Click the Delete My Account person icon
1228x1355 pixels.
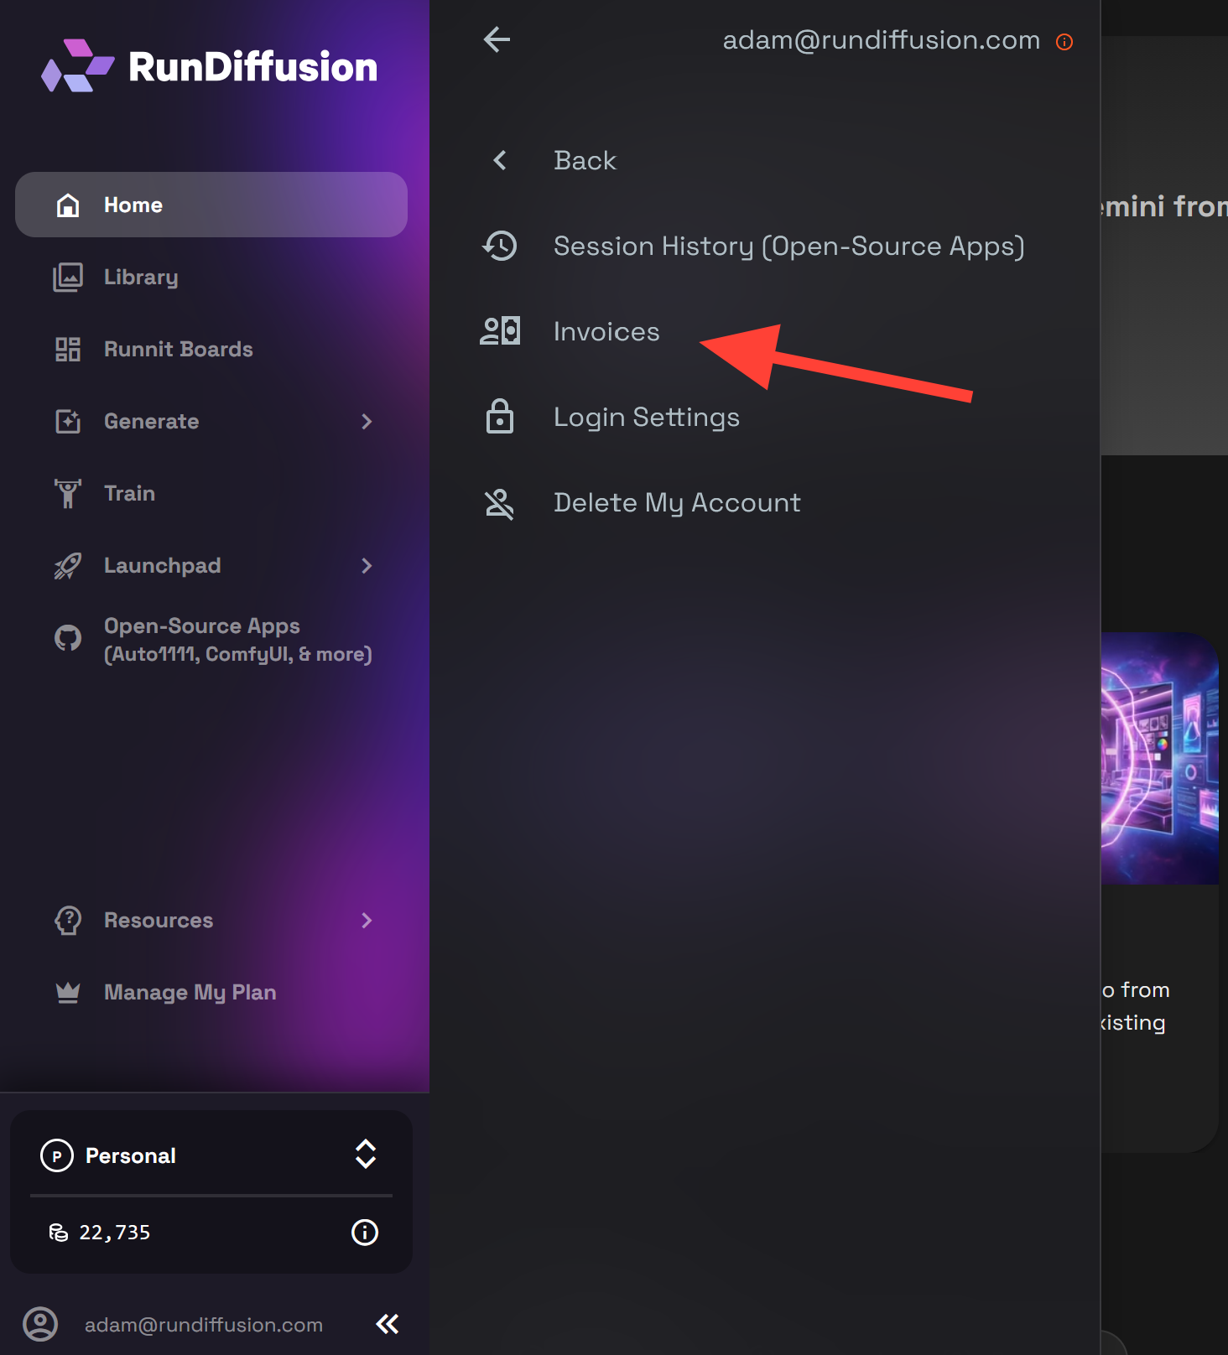point(500,503)
